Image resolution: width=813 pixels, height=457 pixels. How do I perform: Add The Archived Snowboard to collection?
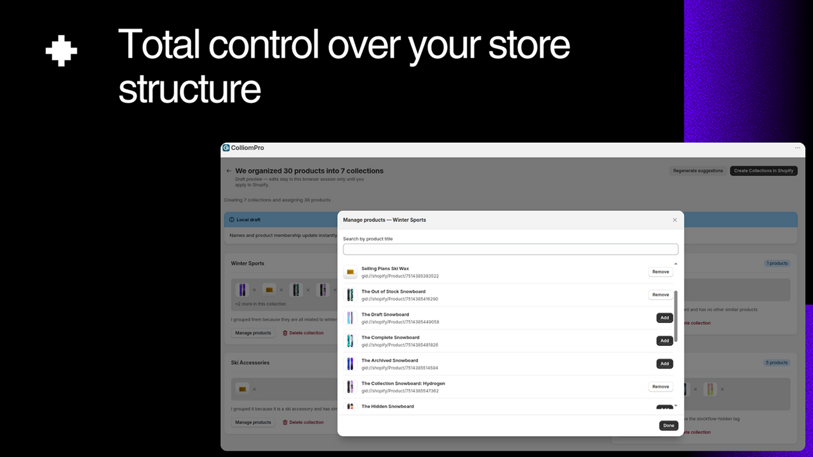click(664, 364)
